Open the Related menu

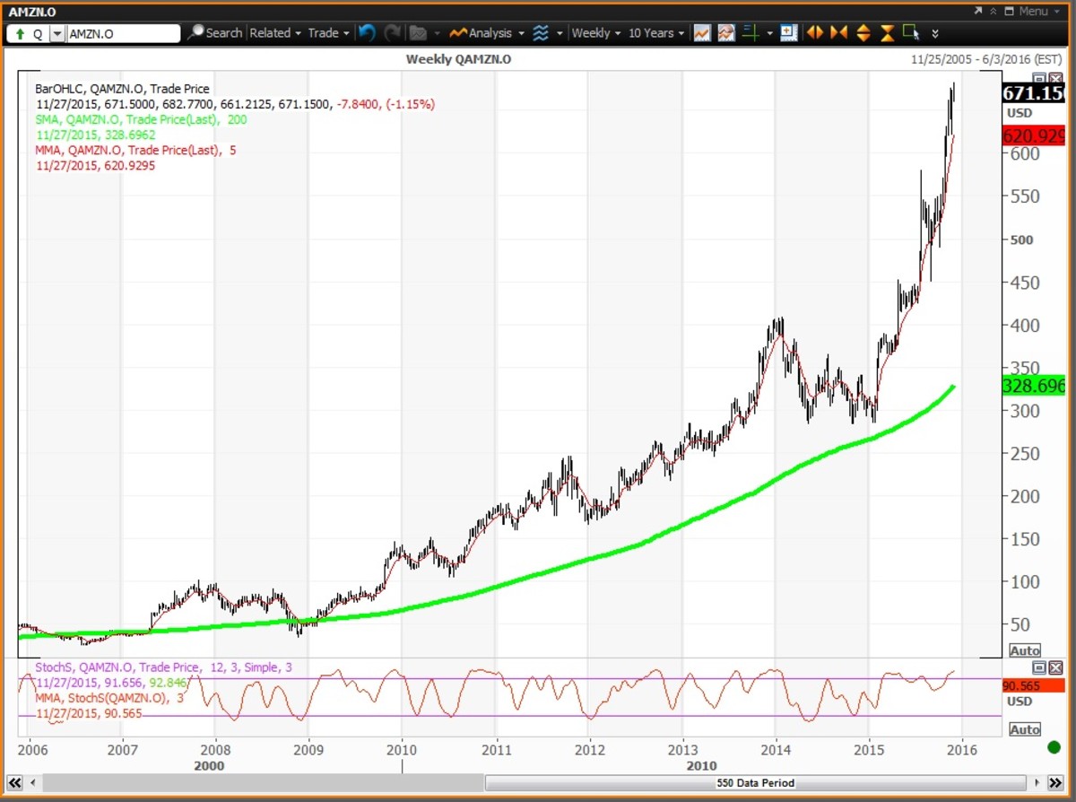coord(274,33)
